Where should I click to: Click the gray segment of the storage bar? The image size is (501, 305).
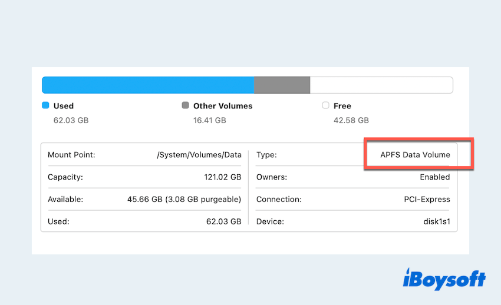[x=282, y=85]
